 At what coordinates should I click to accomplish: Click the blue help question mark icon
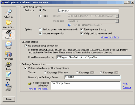click(69, 25)
